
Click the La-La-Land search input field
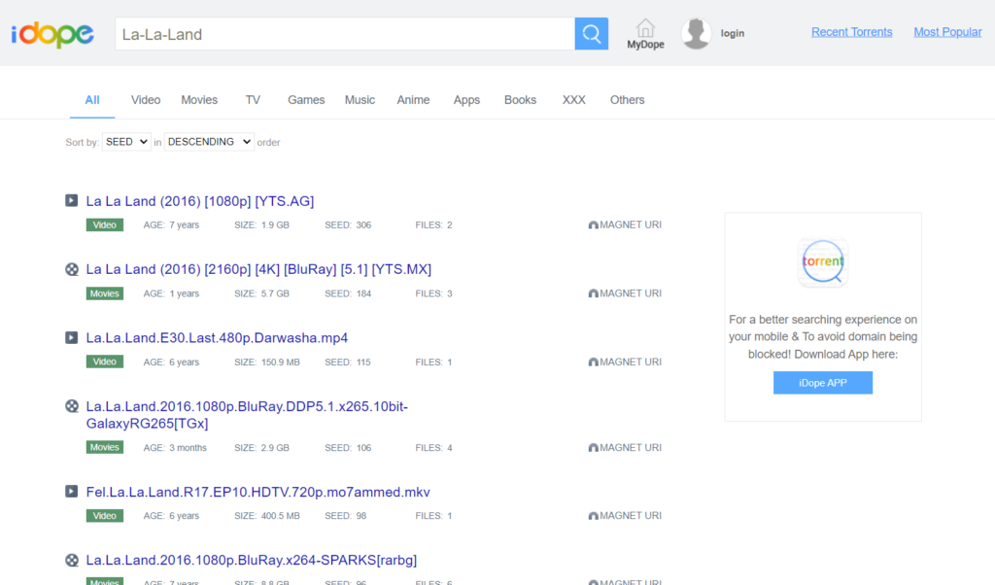tap(345, 34)
